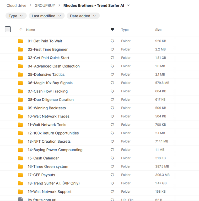Toggle favorite heart for 17-CEF Payouts
Viewport: 199px width, 201px height.
[x=112, y=175]
